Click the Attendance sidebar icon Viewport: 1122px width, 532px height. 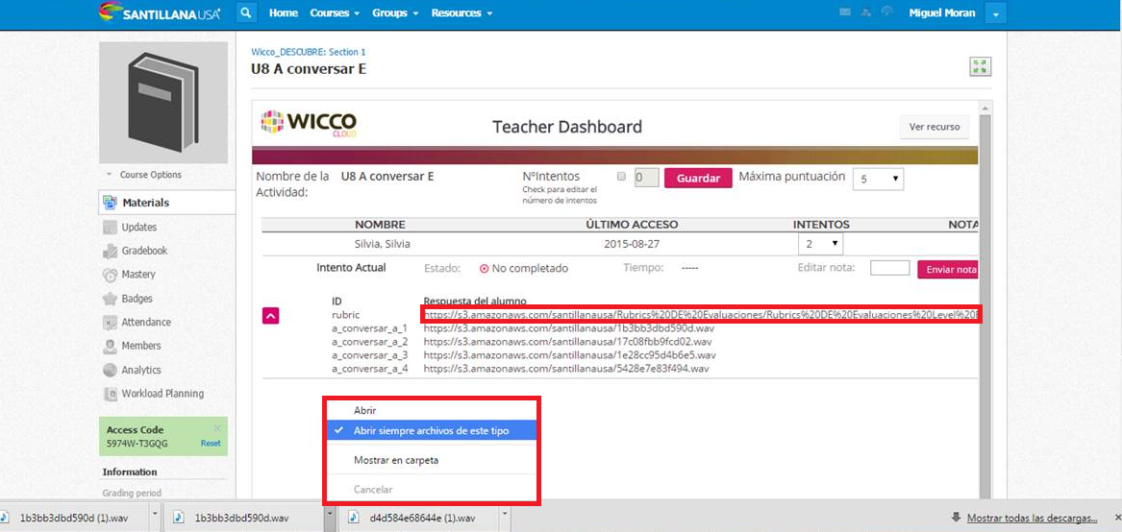(x=110, y=323)
